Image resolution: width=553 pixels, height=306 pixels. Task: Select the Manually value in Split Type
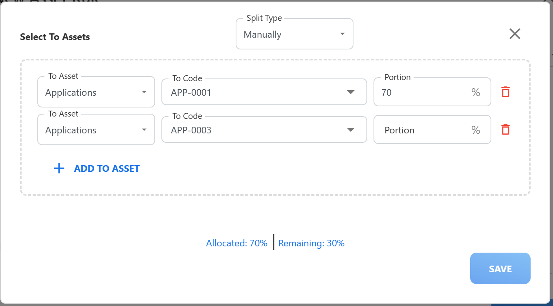click(262, 35)
